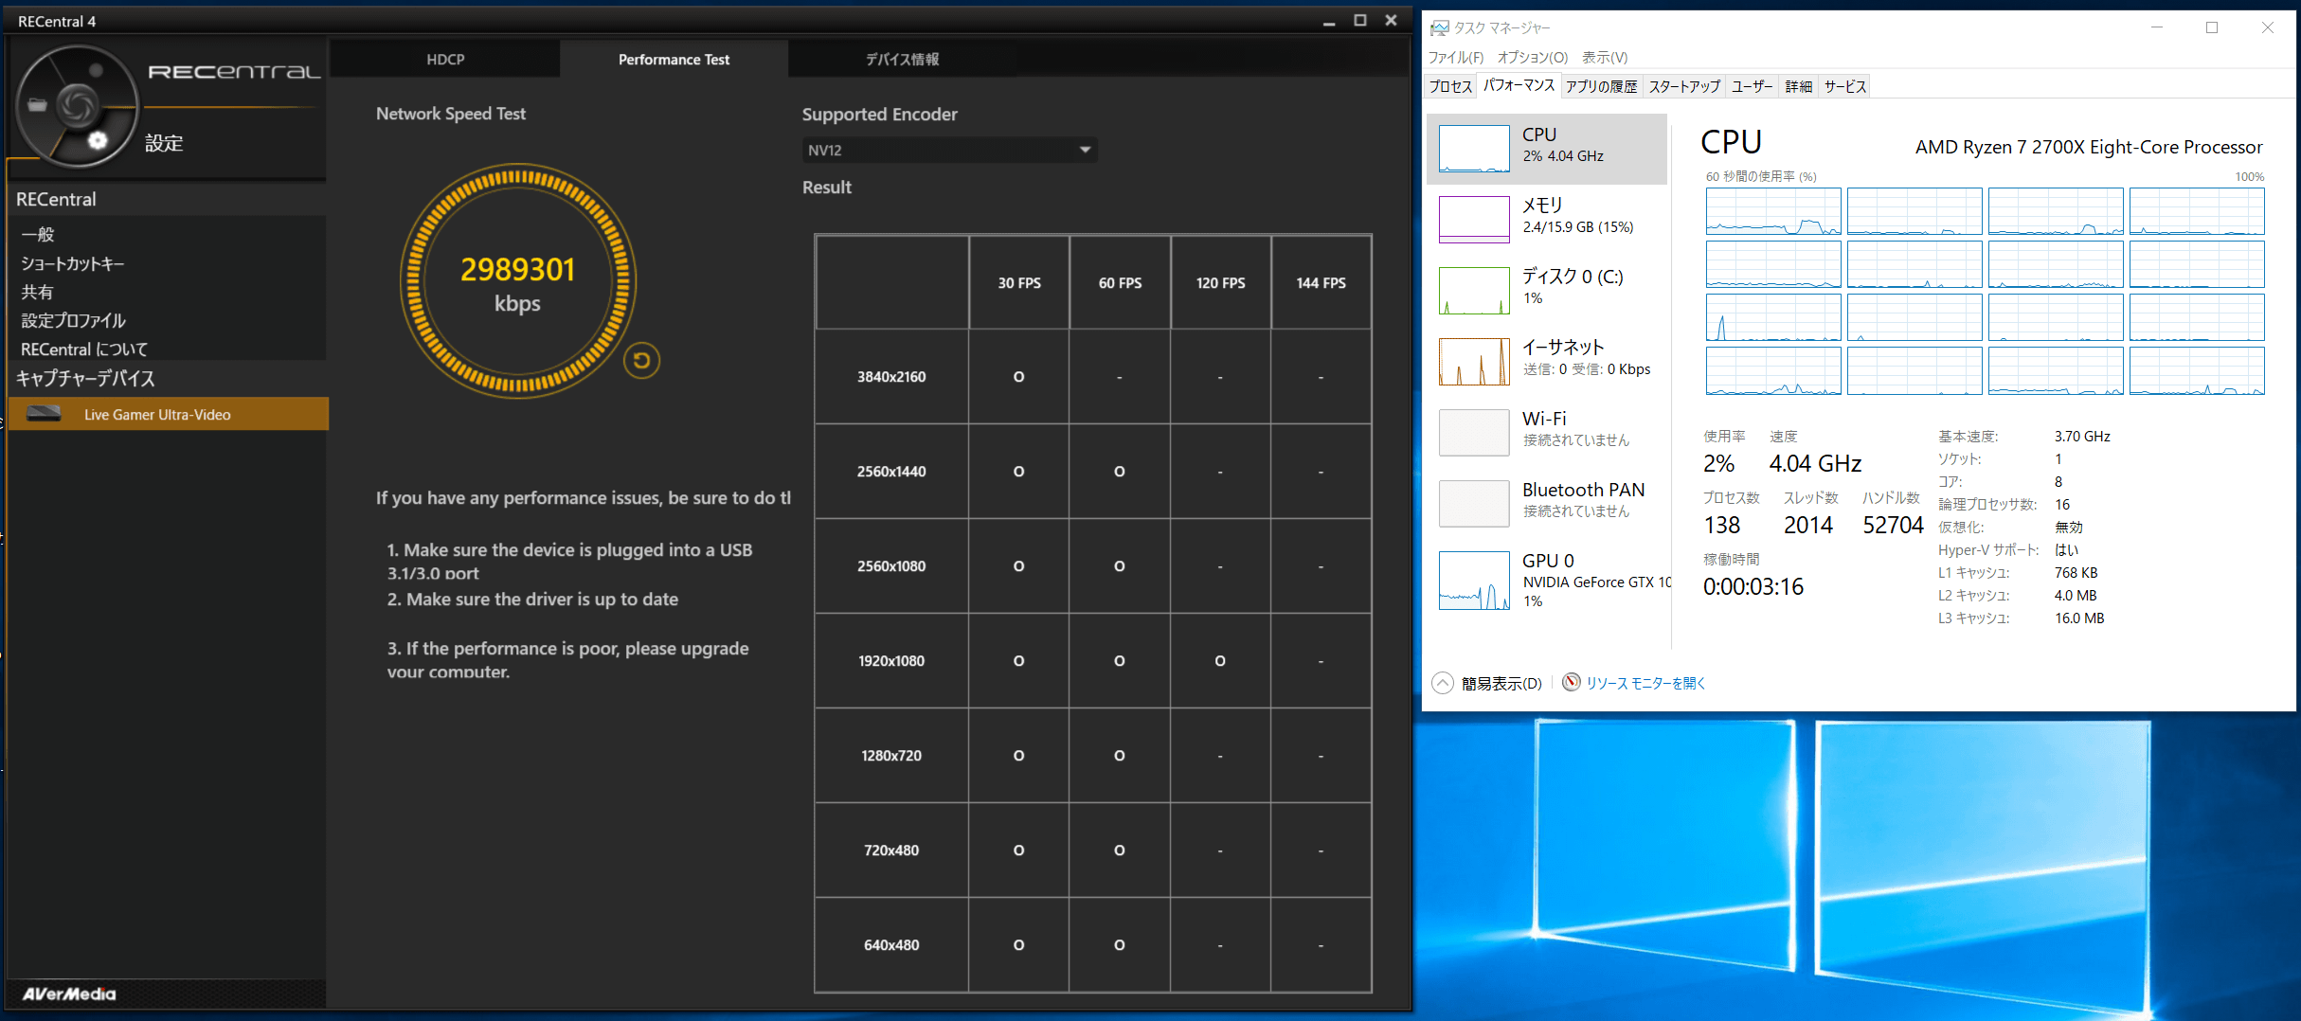Click 簡易表示(D) button
Screen dimensions: 2301x1021
(1501, 683)
